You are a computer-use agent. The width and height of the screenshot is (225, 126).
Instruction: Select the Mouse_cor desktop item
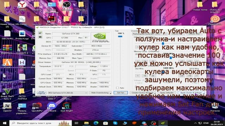[x=7, y=78]
